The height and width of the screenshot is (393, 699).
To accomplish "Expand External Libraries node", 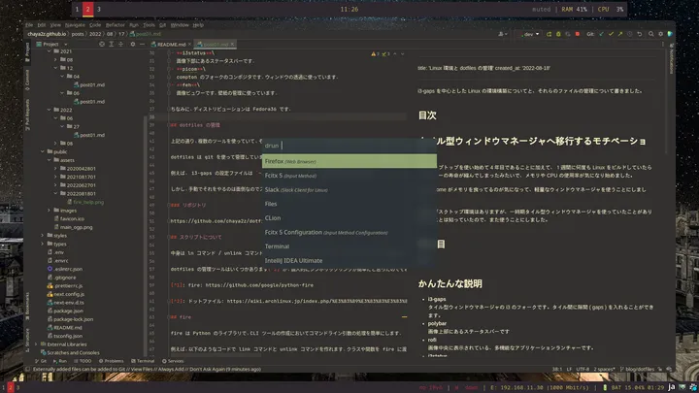I will click(x=37, y=344).
